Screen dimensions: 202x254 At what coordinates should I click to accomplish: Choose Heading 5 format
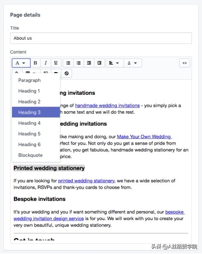(36, 134)
